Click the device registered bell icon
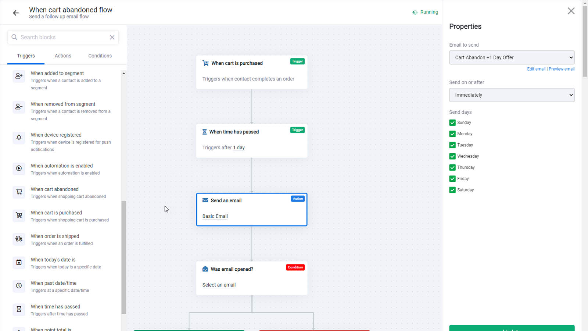 (19, 138)
